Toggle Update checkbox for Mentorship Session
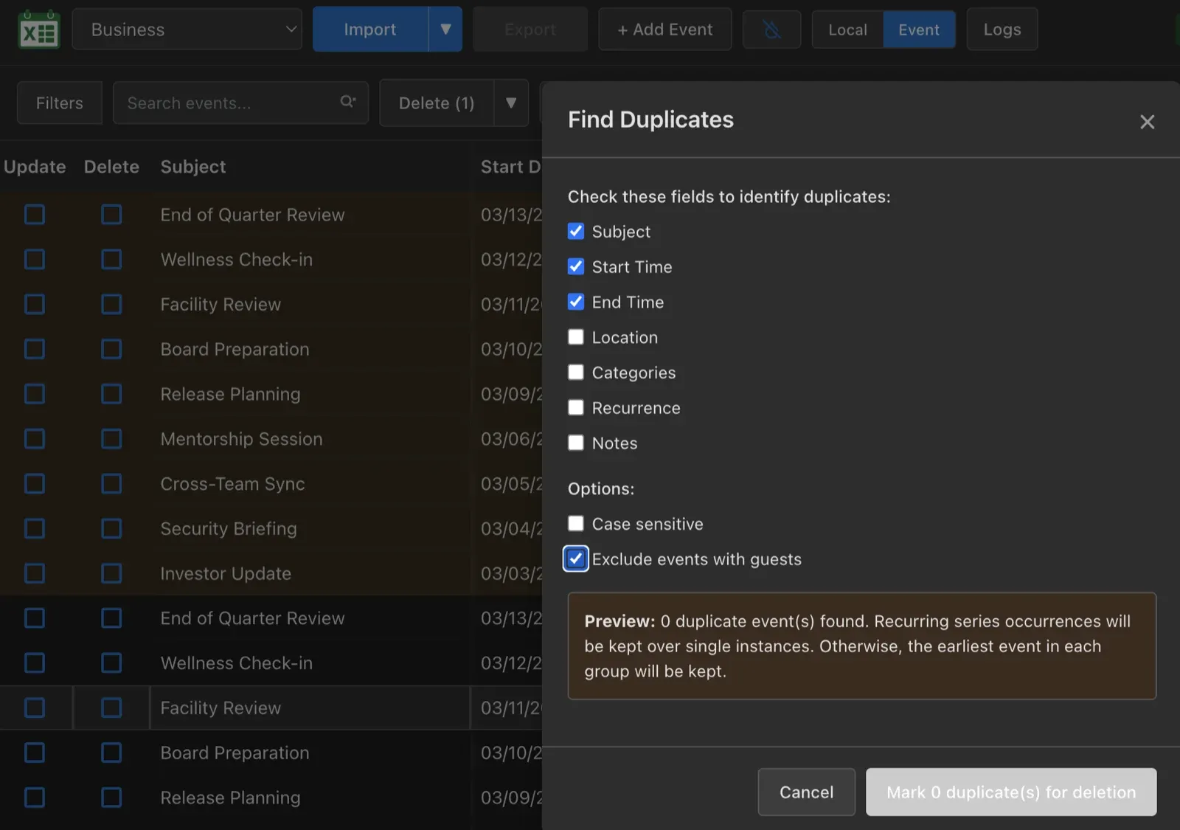 35,439
